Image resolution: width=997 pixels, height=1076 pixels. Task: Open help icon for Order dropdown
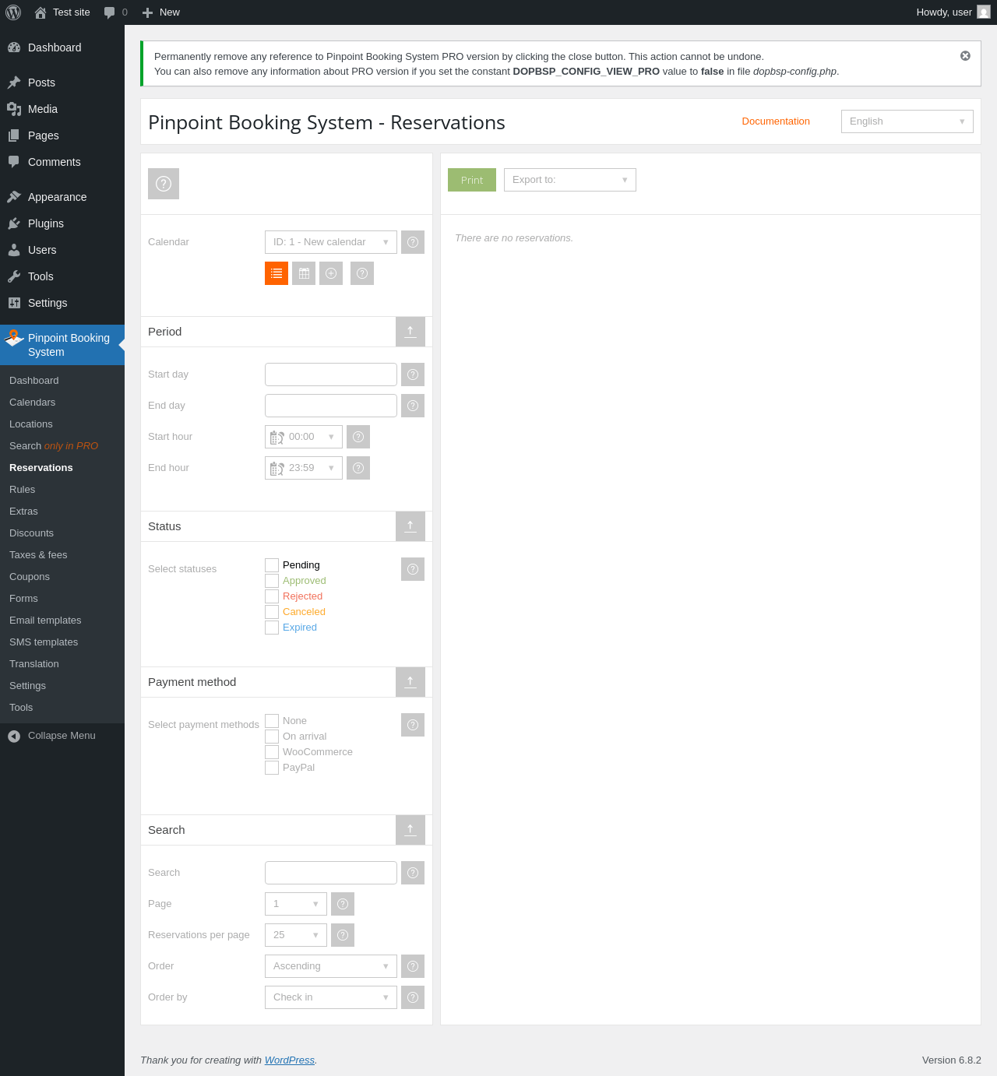point(413,966)
